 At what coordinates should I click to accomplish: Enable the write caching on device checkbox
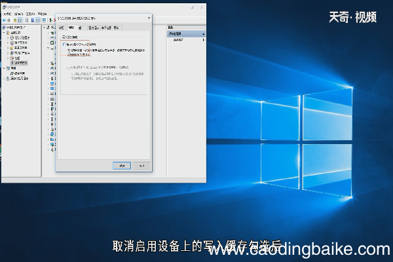click(64, 45)
